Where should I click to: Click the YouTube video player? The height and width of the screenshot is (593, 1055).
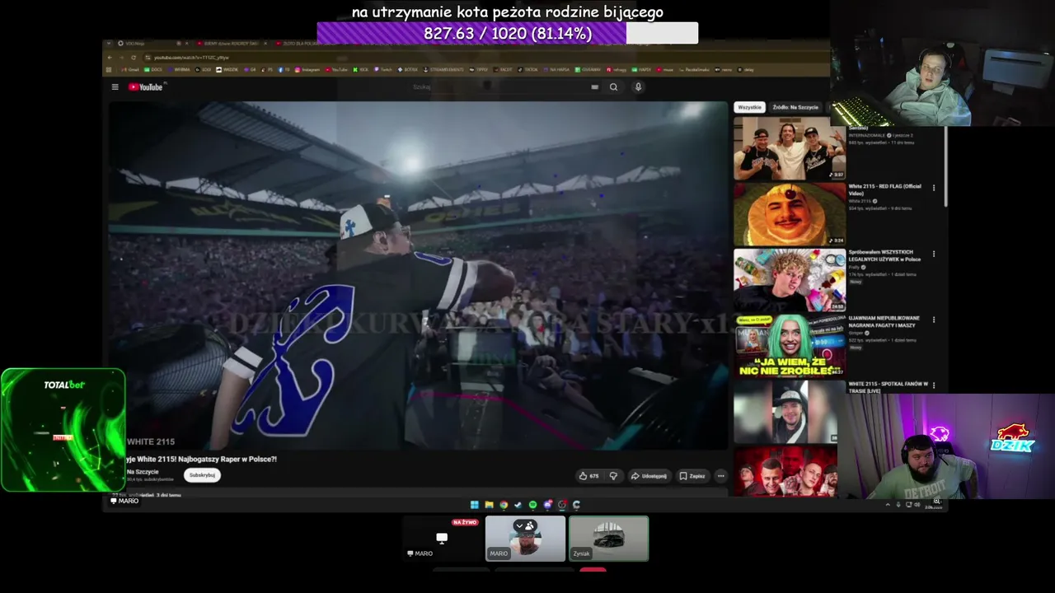click(x=419, y=275)
